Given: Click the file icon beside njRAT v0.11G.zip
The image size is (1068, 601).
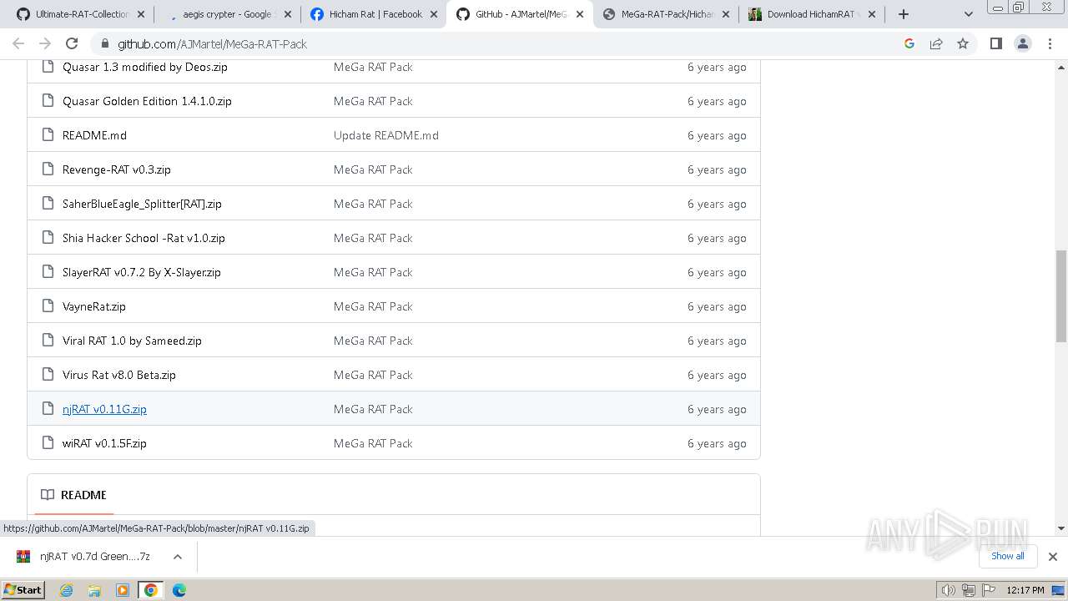Looking at the screenshot, I should tap(48, 409).
